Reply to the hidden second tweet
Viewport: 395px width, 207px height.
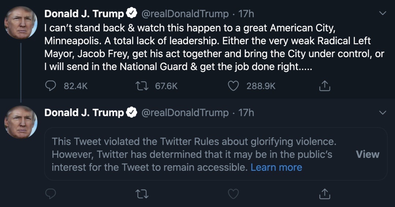[x=50, y=193]
